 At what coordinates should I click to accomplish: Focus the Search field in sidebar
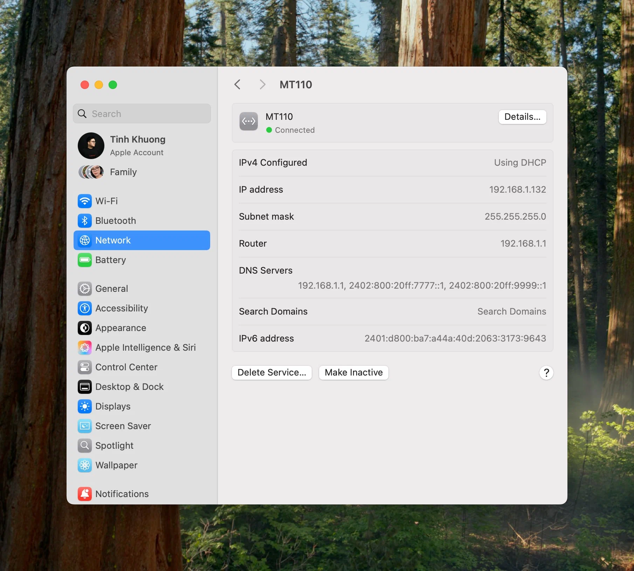pyautogui.click(x=142, y=113)
